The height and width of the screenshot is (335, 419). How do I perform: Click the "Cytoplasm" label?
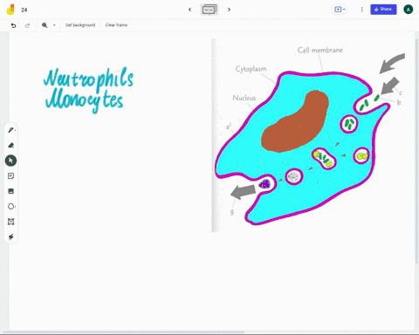(x=251, y=69)
